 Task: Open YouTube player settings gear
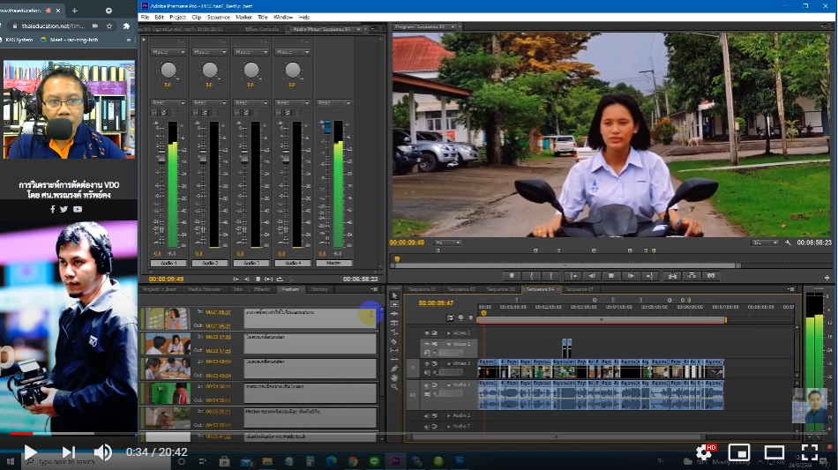point(705,452)
